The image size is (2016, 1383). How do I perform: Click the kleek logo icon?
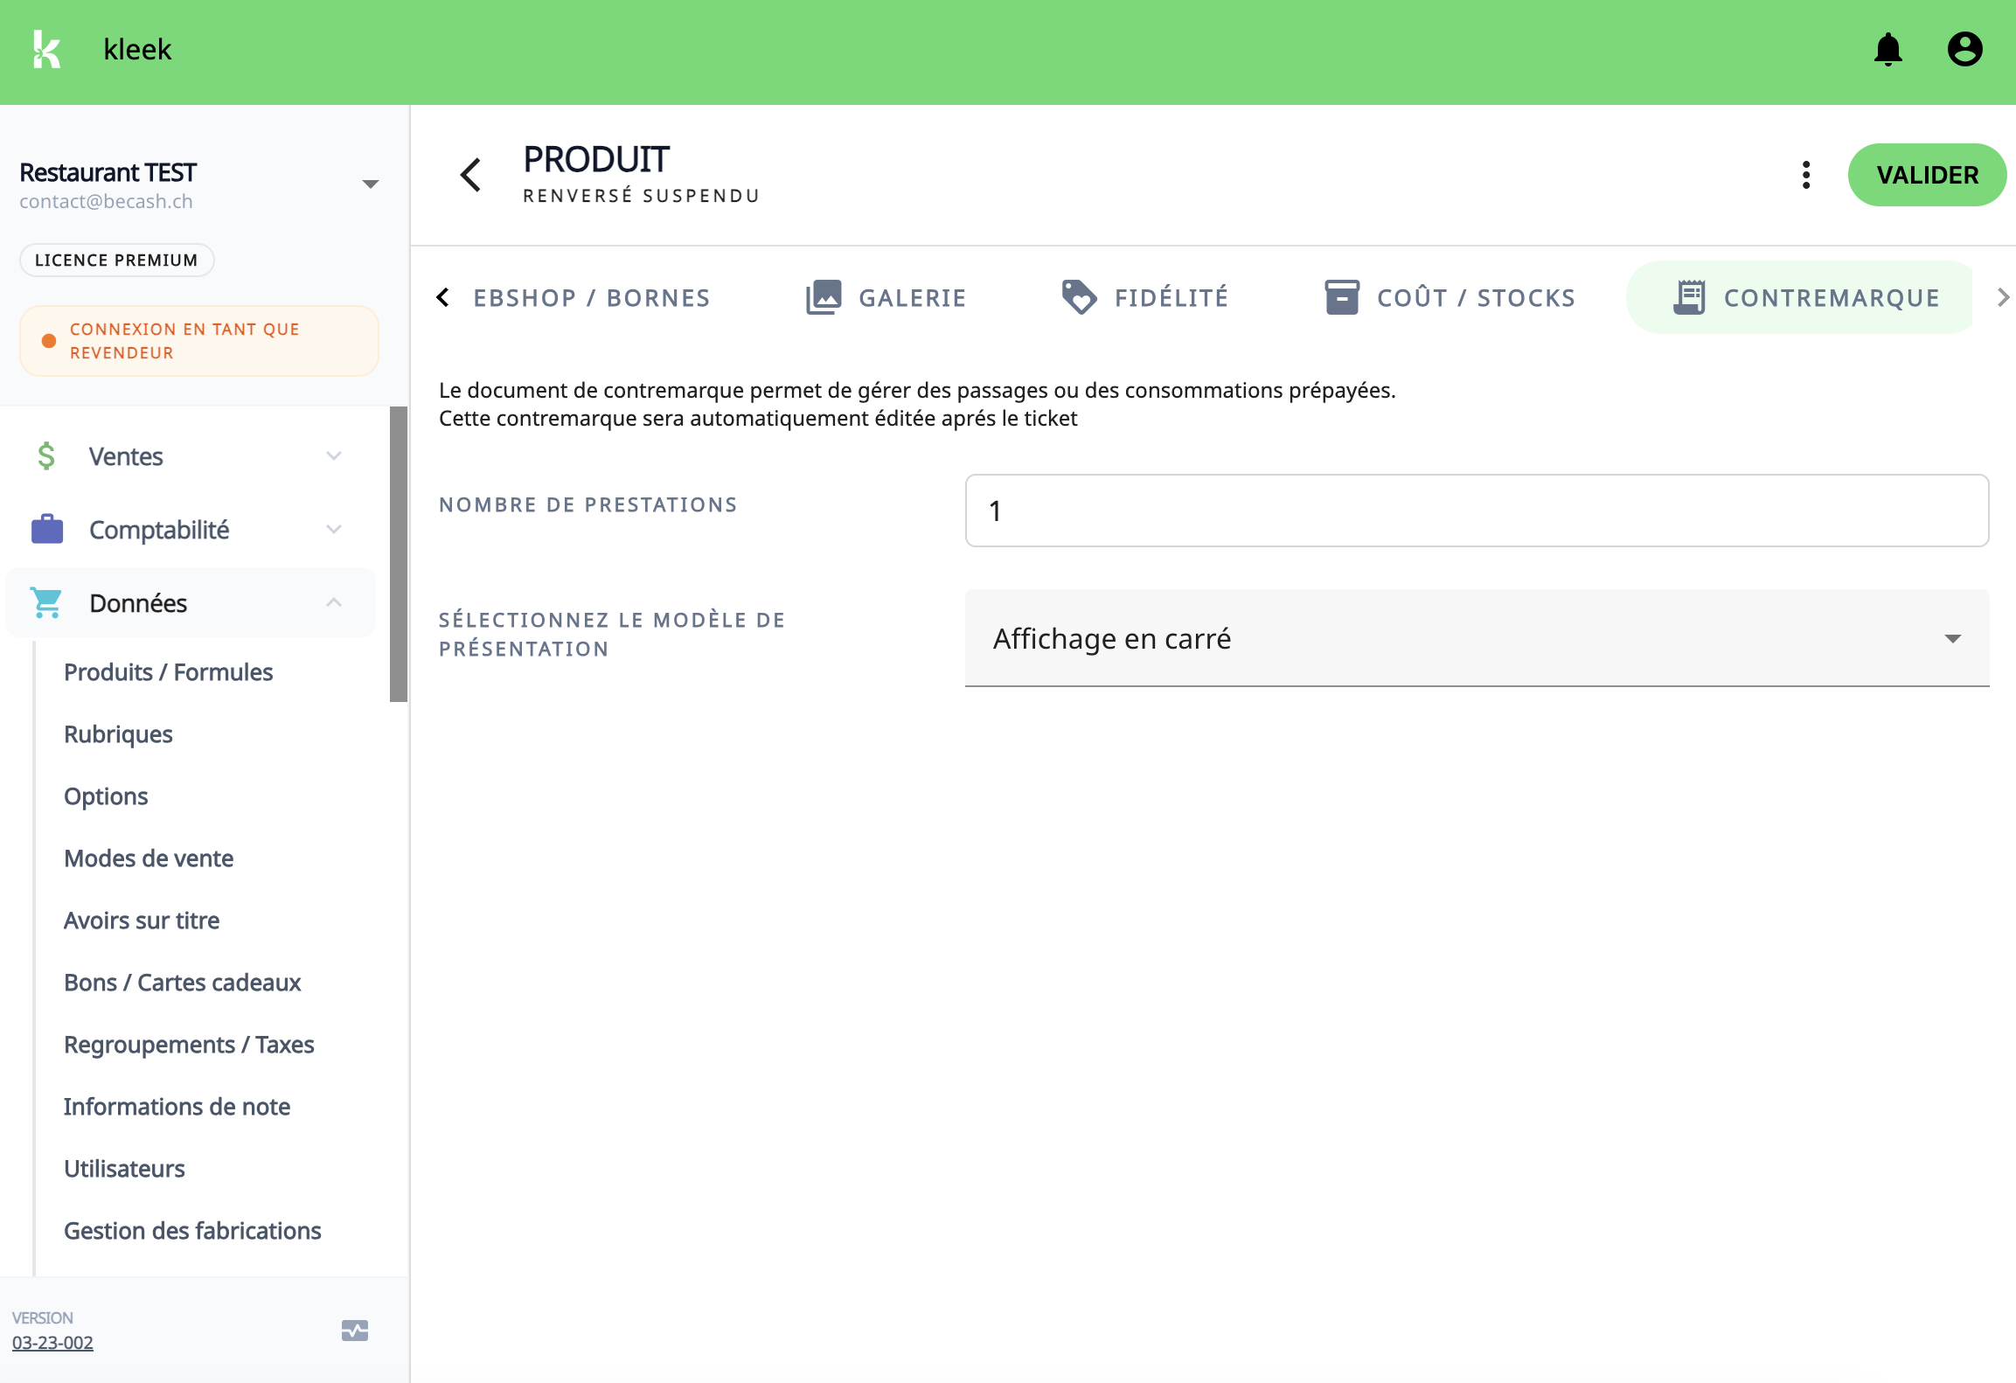pyautogui.click(x=46, y=49)
